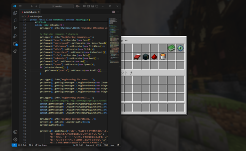Click the Spaces: 4 indentation setting
The height and width of the screenshot is (151, 246).
point(89,145)
